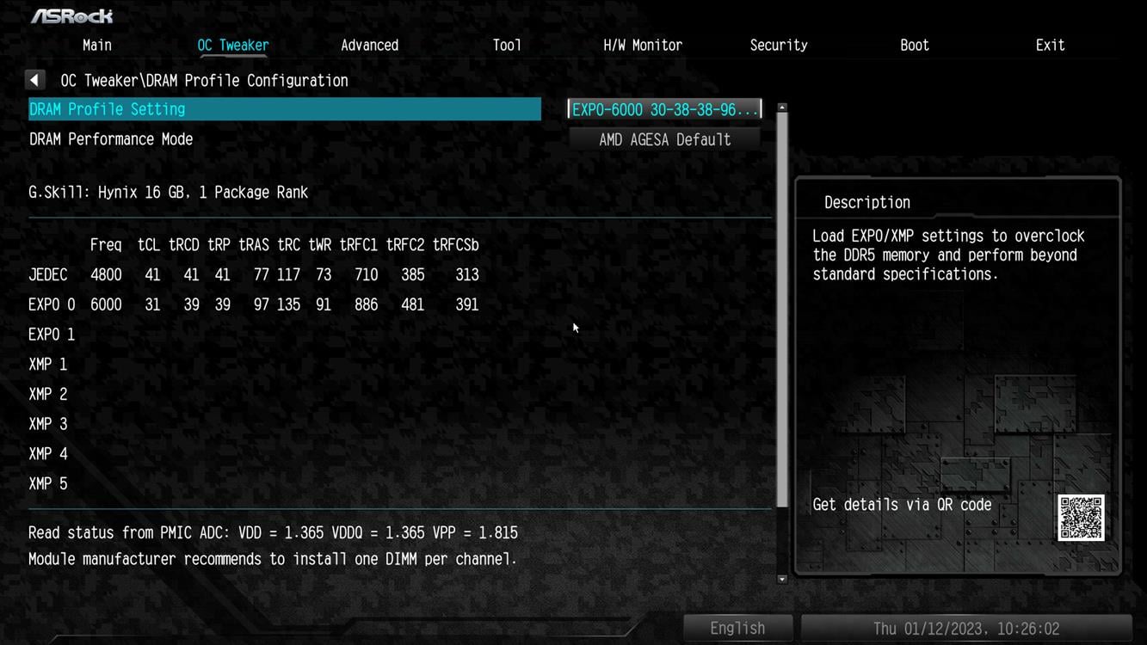Open the Boot tab
This screenshot has height=645, width=1147.
[x=915, y=46]
